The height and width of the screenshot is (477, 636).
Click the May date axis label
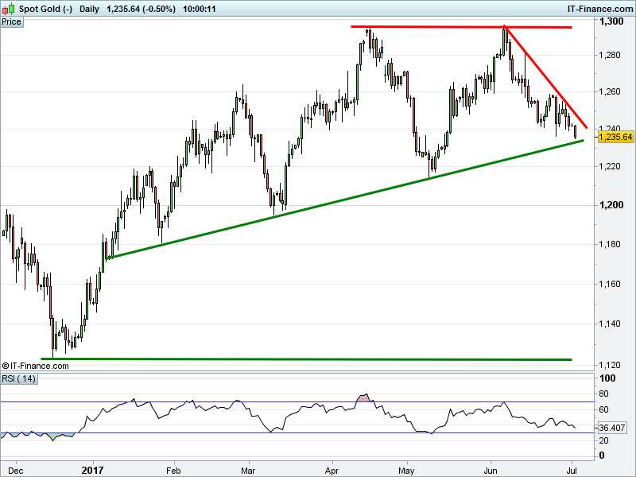pos(406,471)
